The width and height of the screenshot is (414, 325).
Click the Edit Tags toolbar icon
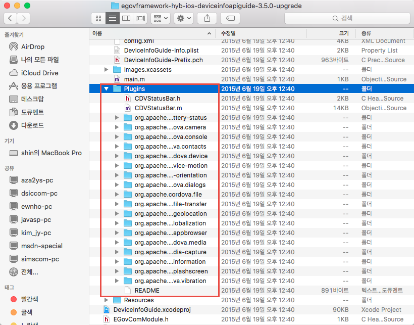click(x=230, y=18)
